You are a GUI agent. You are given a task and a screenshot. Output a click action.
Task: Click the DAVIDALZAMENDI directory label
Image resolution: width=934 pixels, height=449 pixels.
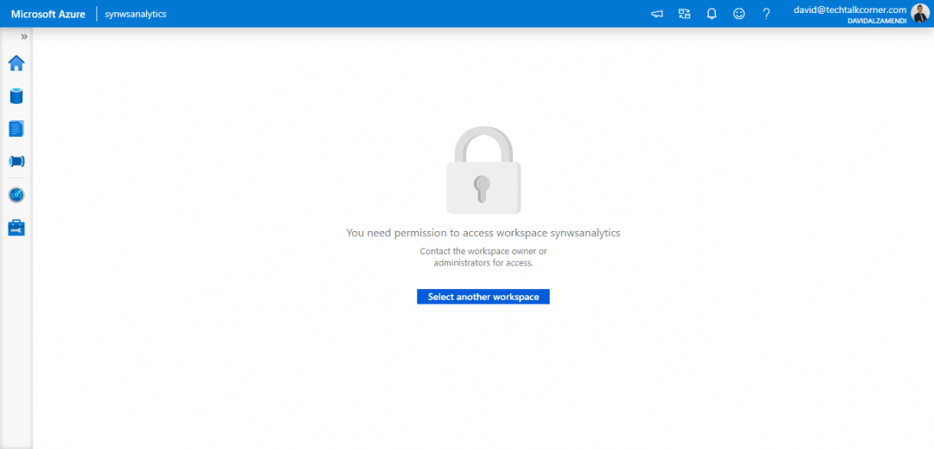[x=877, y=21]
